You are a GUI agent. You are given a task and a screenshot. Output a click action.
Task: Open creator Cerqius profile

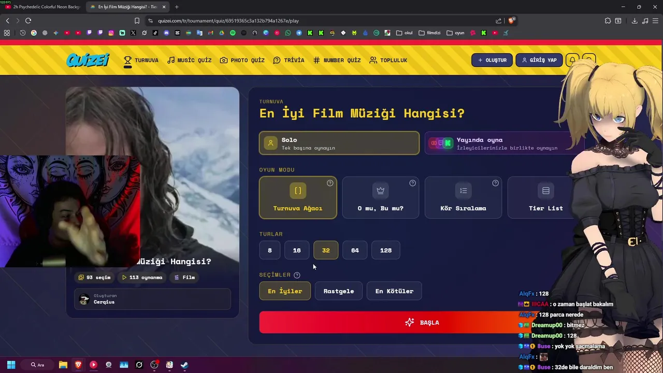(x=152, y=299)
